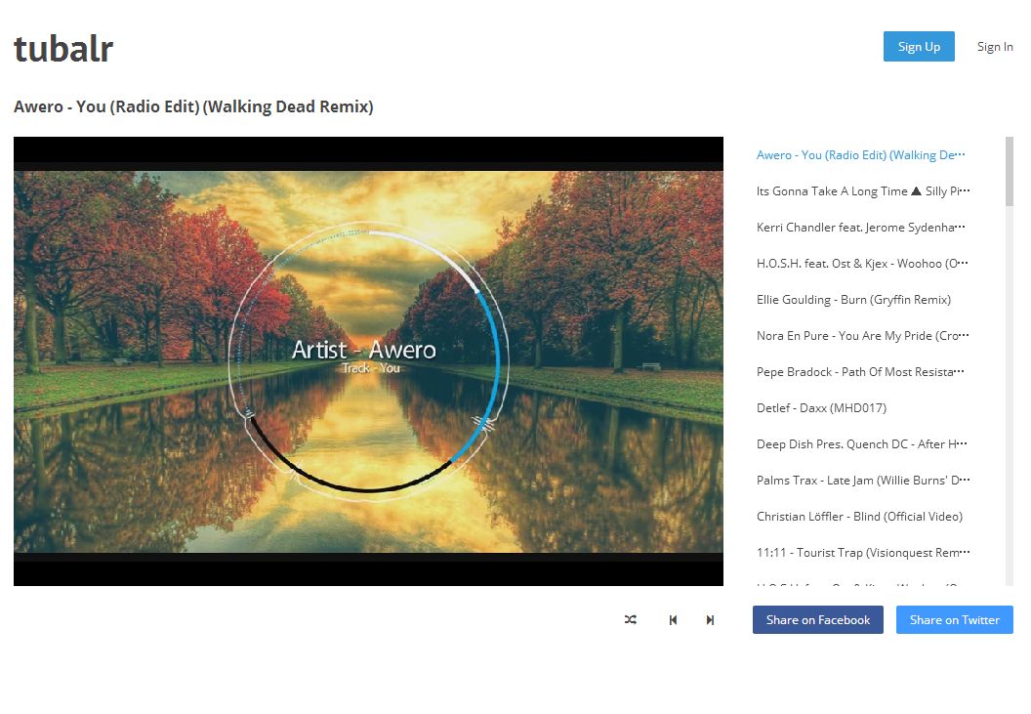This screenshot has height=714, width=1031.
Task: Click the Sign Up button
Action: tap(919, 47)
